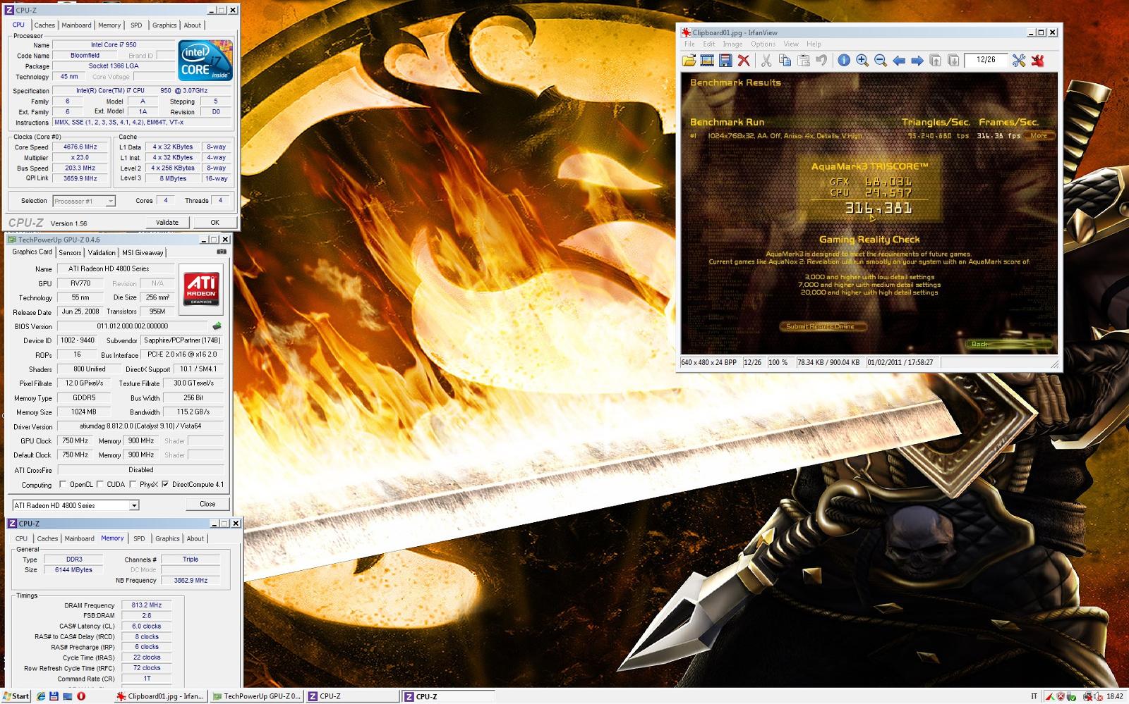Click the NB Frequency 3862.9 MHz value
The height and width of the screenshot is (704, 1129).
(191, 581)
